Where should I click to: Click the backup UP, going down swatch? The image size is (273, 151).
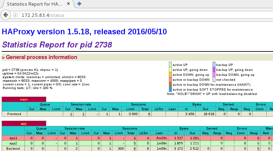coord(214,70)
